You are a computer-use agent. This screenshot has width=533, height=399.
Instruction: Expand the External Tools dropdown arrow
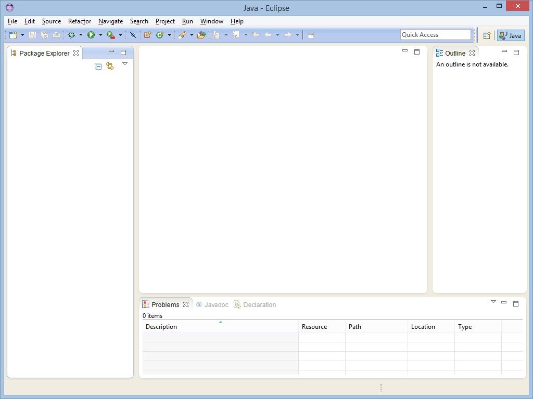pos(120,35)
